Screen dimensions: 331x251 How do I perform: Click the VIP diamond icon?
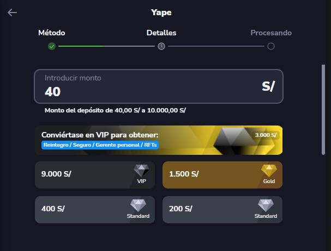142,171
